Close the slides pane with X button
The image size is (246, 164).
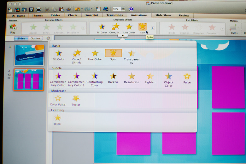48,38
